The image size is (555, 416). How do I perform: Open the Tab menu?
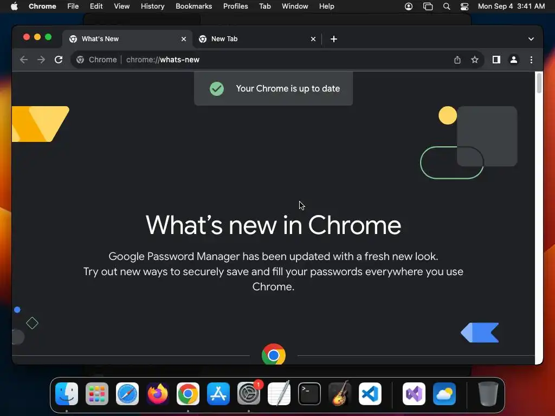(x=264, y=6)
